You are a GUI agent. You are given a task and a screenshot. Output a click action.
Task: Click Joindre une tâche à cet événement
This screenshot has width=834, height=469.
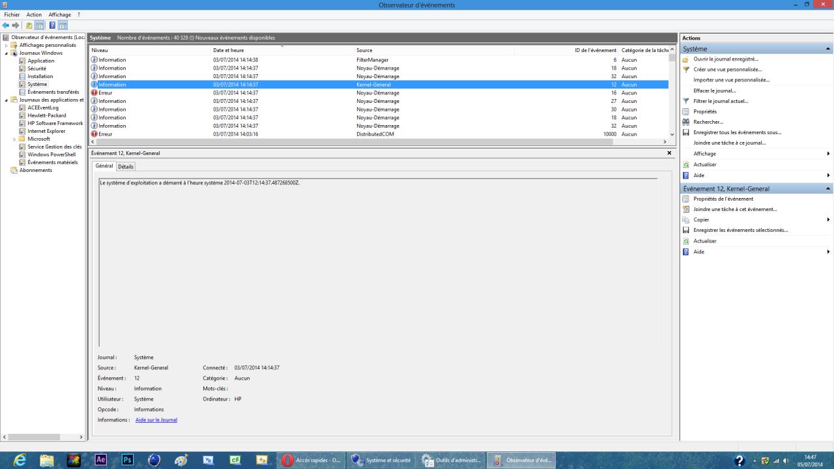[x=735, y=209]
